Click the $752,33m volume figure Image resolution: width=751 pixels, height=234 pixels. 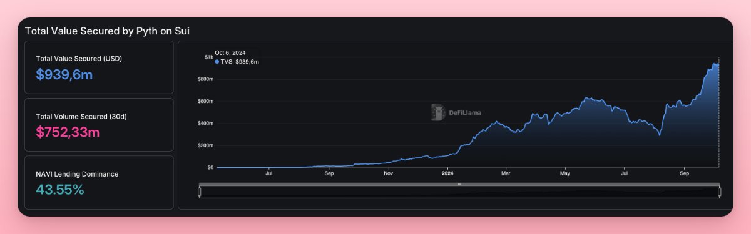pyautogui.click(x=68, y=132)
